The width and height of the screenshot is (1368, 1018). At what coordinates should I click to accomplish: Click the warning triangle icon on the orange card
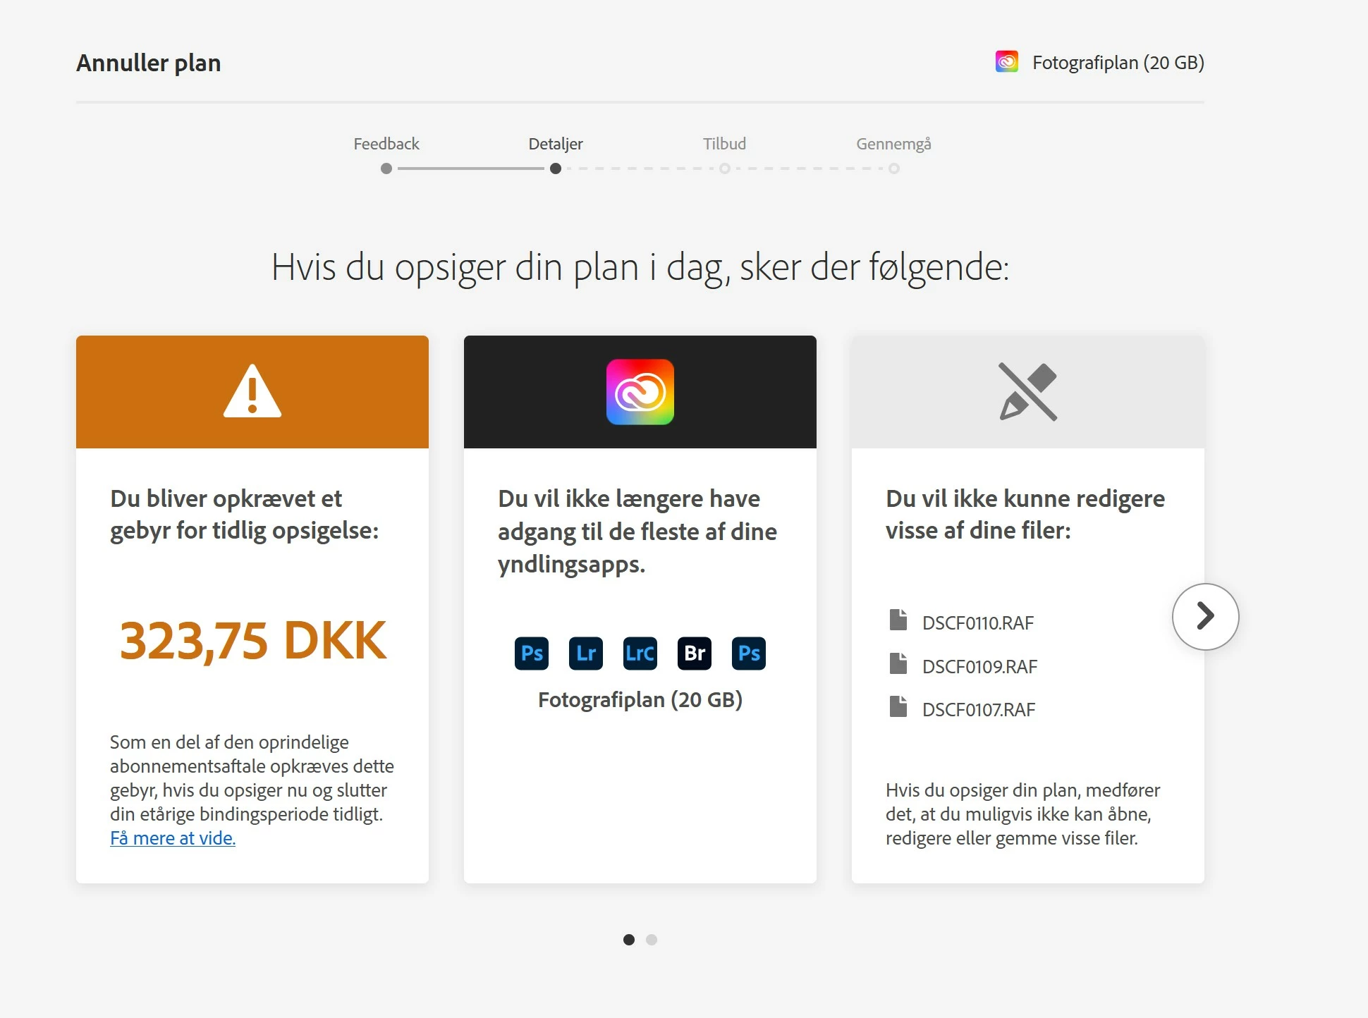coord(252,392)
